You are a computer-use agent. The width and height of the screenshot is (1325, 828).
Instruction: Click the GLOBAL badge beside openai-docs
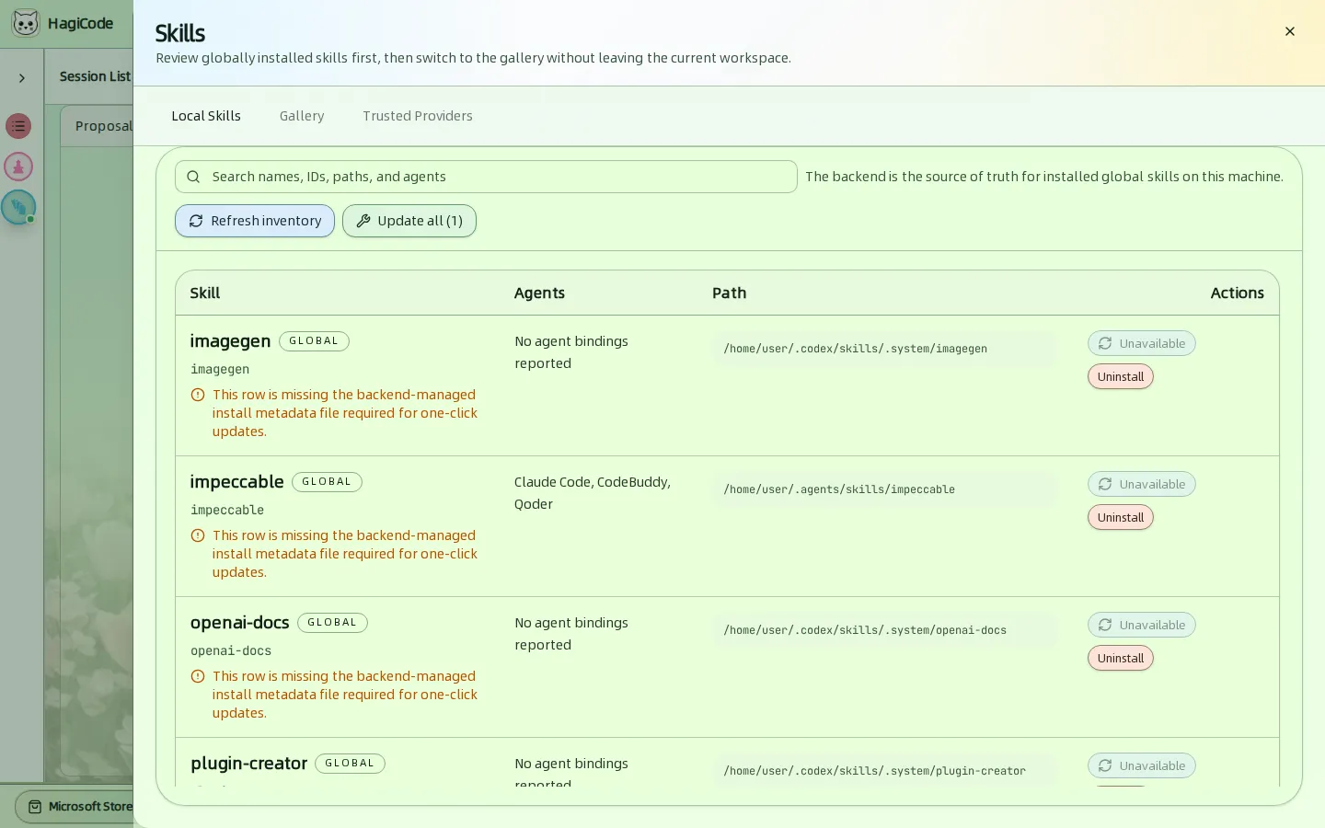(x=332, y=623)
